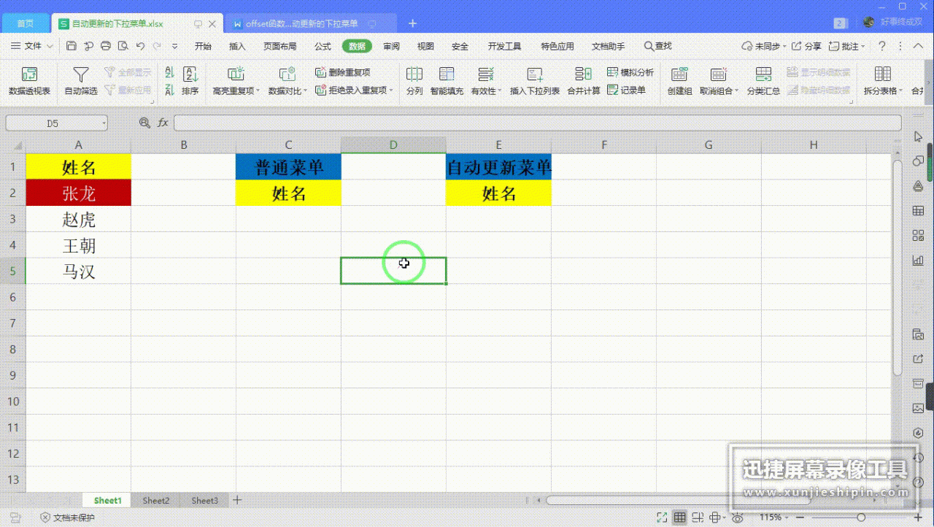This screenshot has width=934, height=527.
Task: Click the zoom out minus button
Action: pos(801,518)
